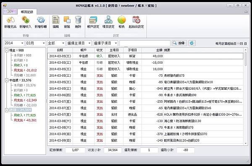
Task: Open the application menu button left of tab
Action: [10, 11]
